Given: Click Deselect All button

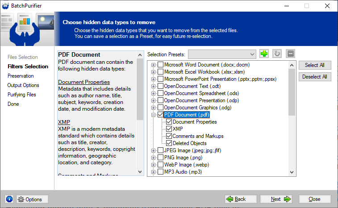Looking at the screenshot, I should click(x=315, y=77).
